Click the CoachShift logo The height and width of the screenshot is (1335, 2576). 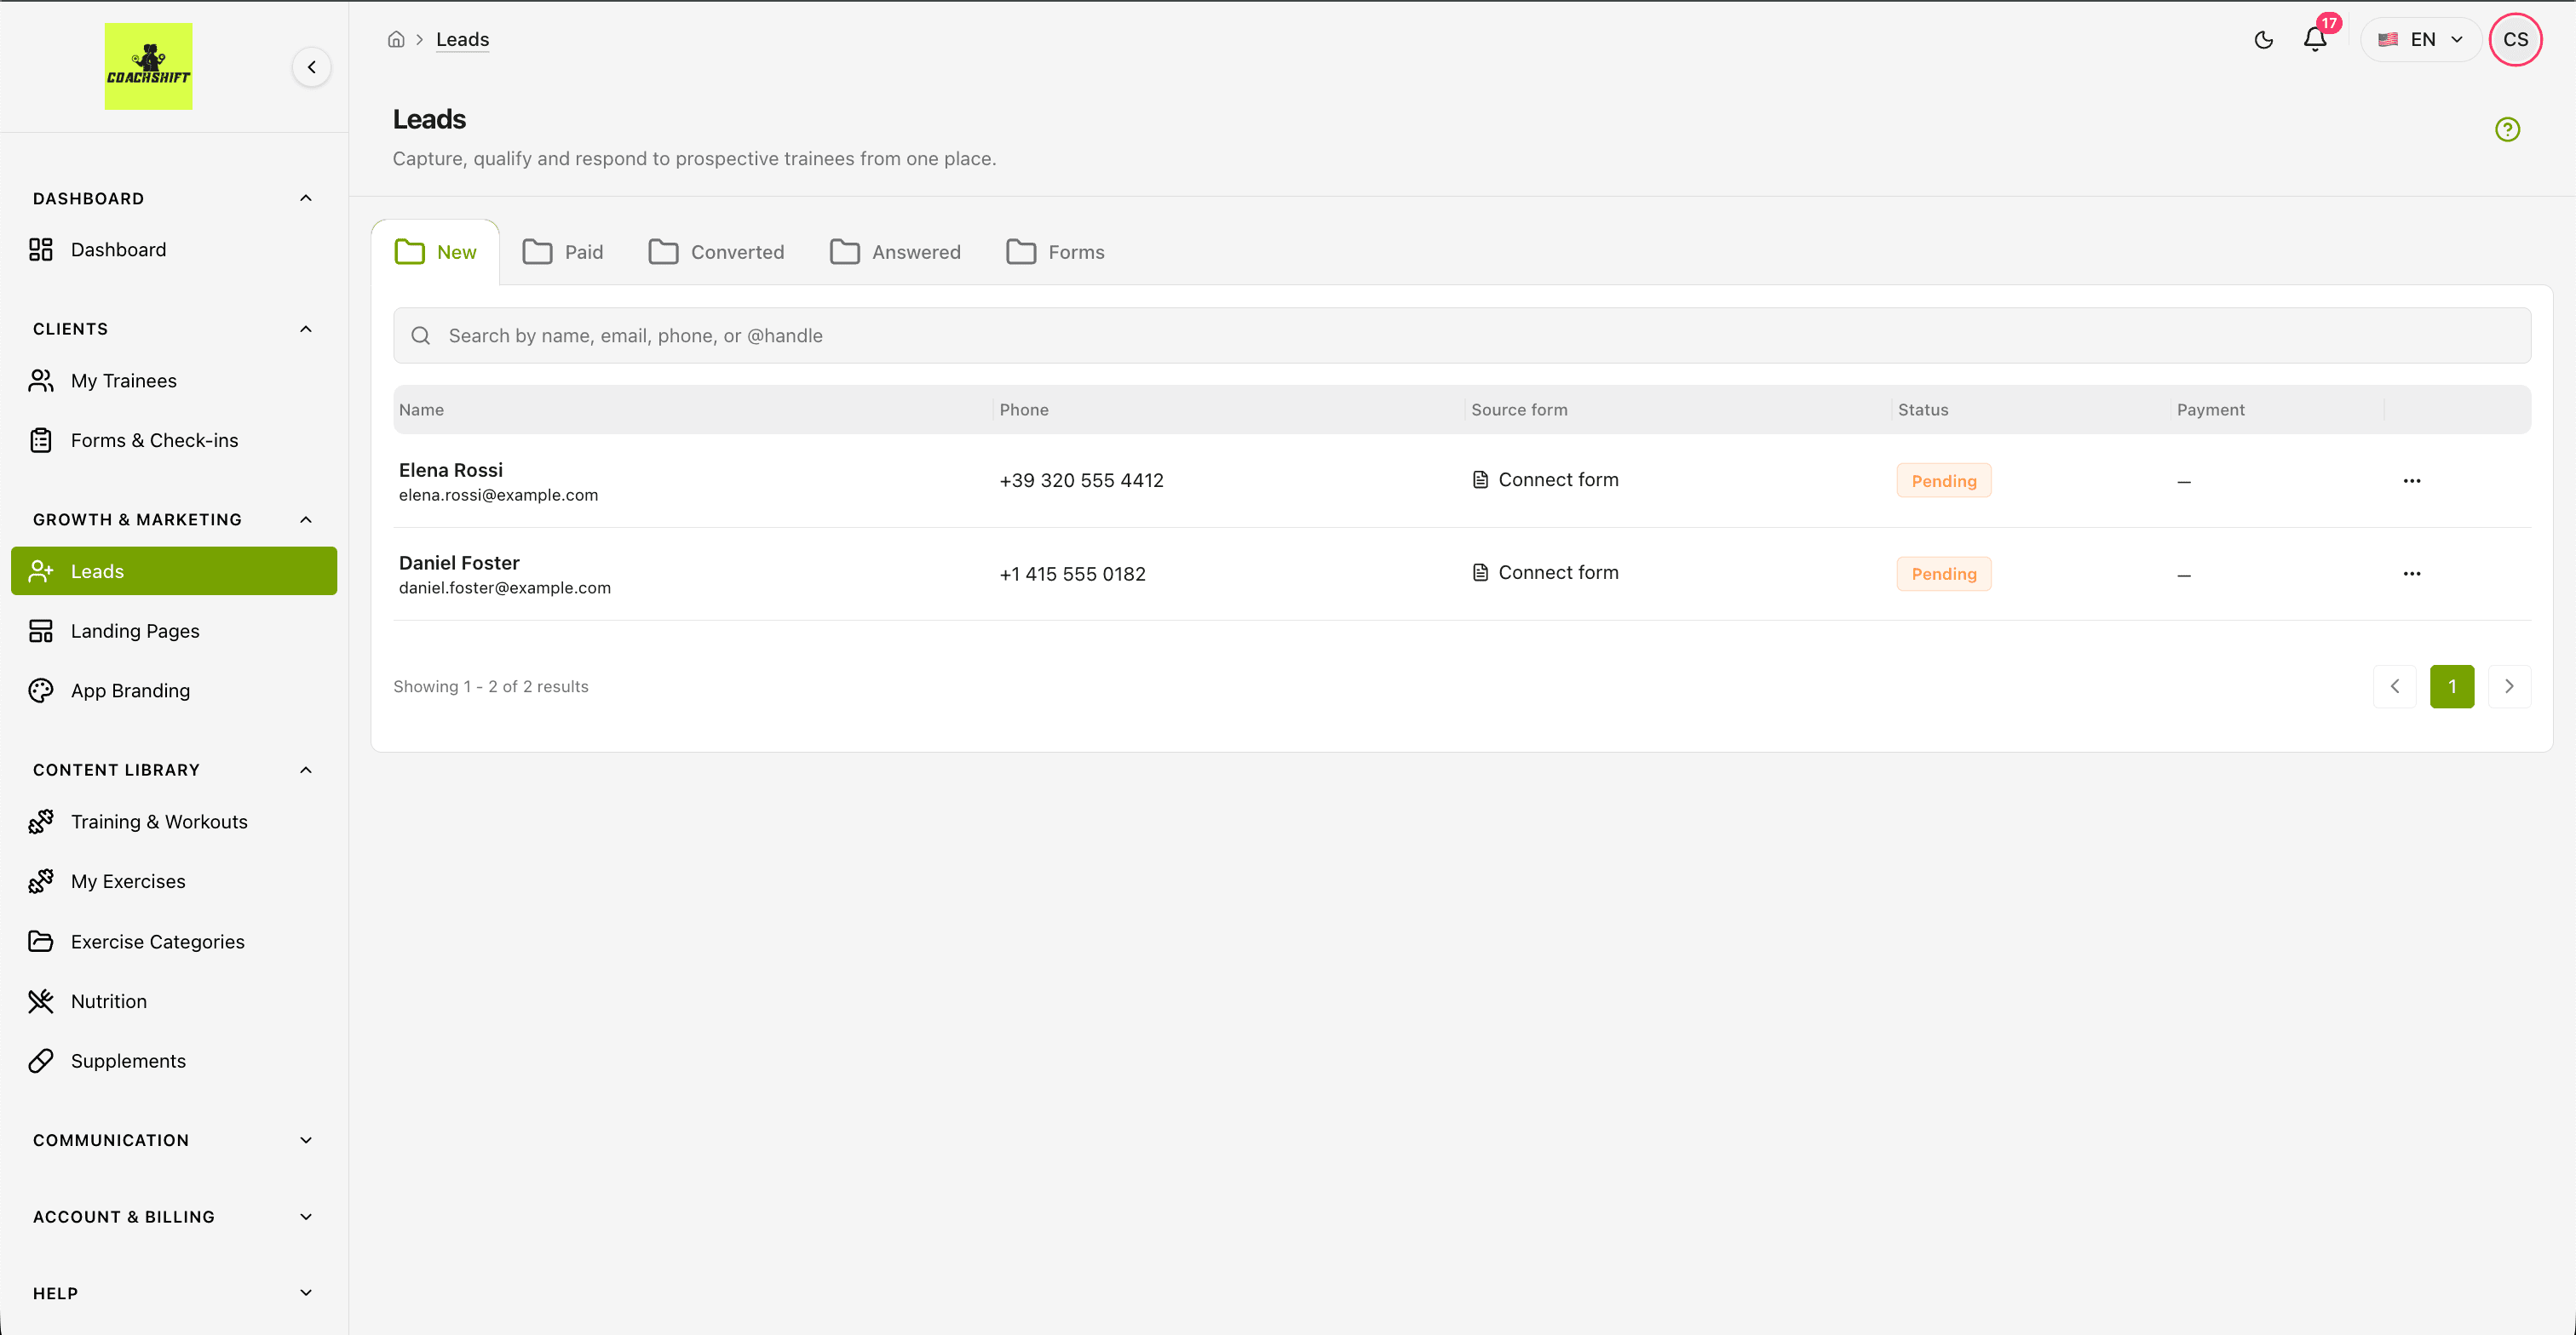(x=148, y=66)
